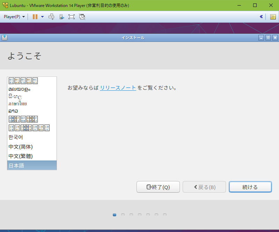Open the notes icon on the VMware toolbar
The height and width of the screenshot is (232, 279).
273,17
